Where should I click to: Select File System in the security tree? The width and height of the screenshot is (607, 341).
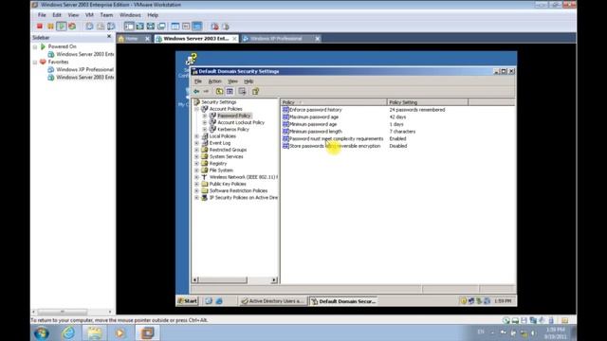point(221,170)
